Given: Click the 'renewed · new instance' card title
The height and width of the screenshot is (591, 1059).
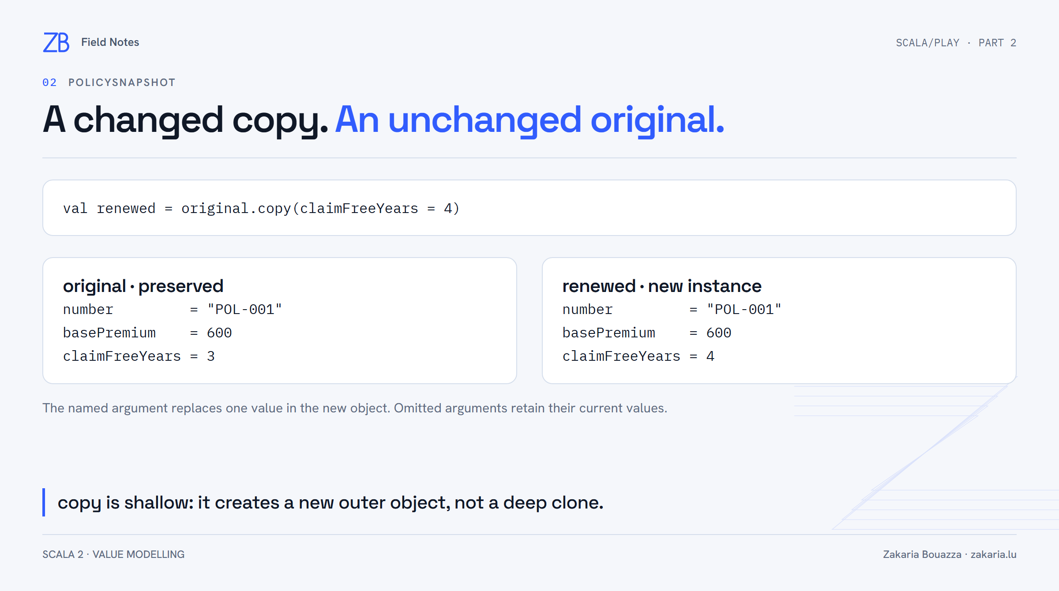Looking at the screenshot, I should coord(662,286).
